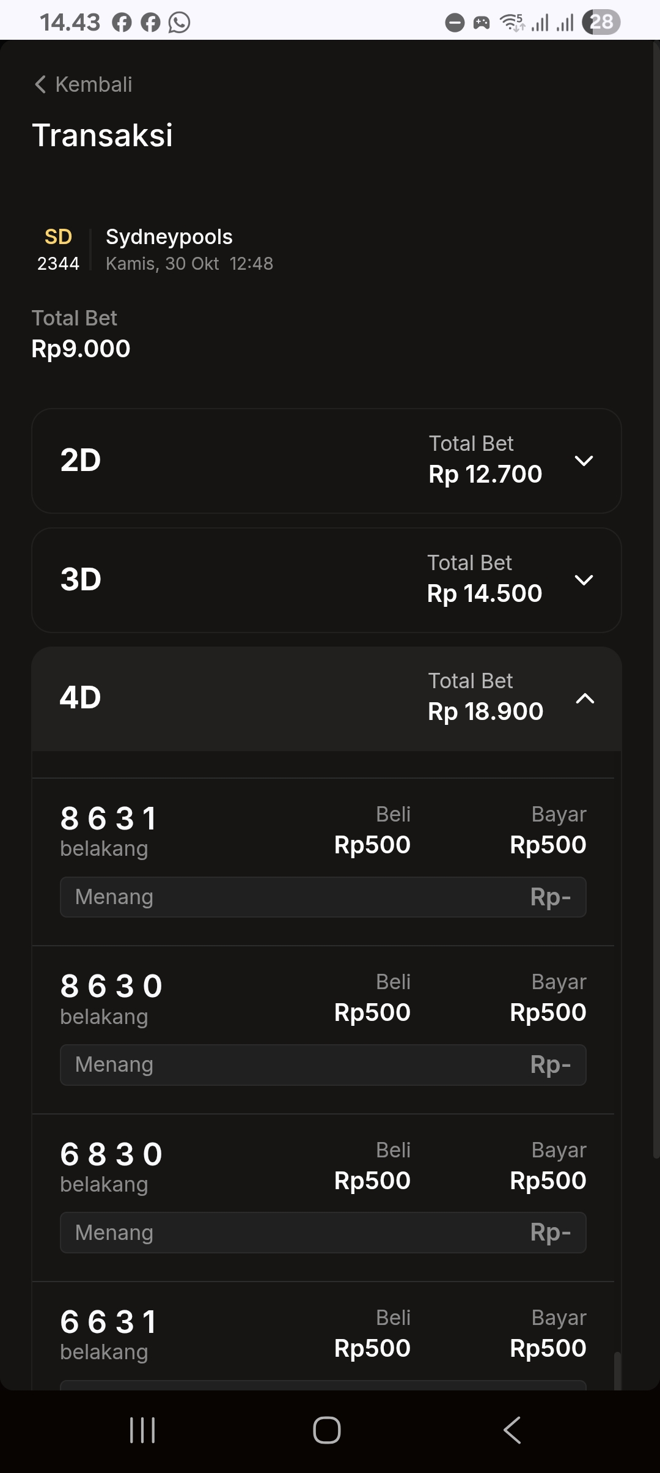Expand the 2D bets section chevron

584,461
